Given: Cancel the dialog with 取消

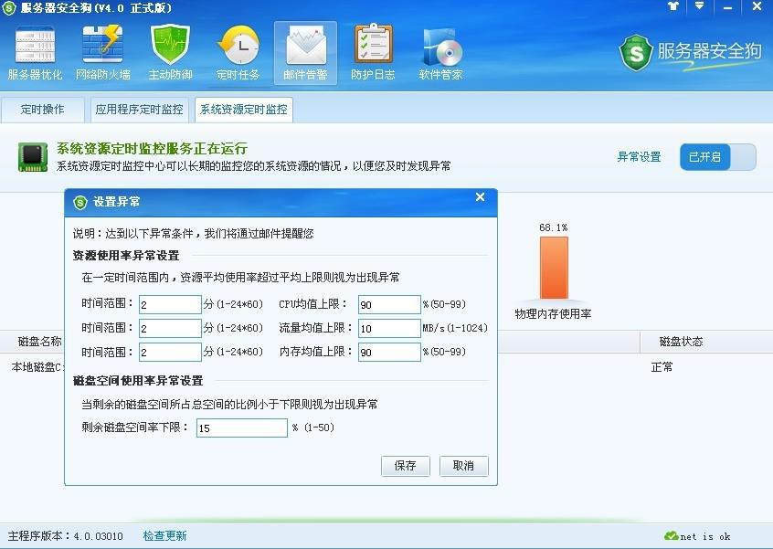Looking at the screenshot, I should coord(463,466).
